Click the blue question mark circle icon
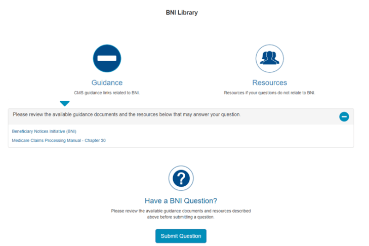The image size is (369, 246). pyautogui.click(x=181, y=178)
